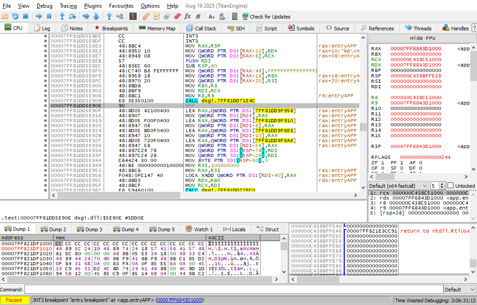This screenshot has width=477, height=305.
Task: Follow the 00007FF6843D1000 address link in status bar
Action: click(179, 300)
